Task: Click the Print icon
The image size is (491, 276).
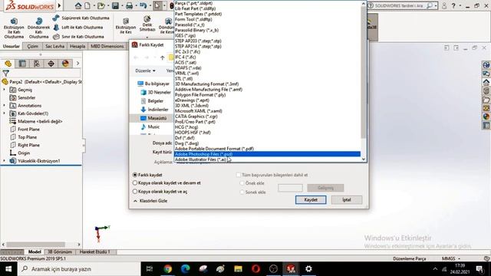Action: coord(129,5)
